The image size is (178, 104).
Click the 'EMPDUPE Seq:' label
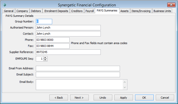(24, 59)
